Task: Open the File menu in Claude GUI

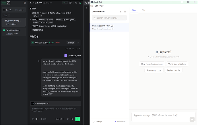Action: 92,6
